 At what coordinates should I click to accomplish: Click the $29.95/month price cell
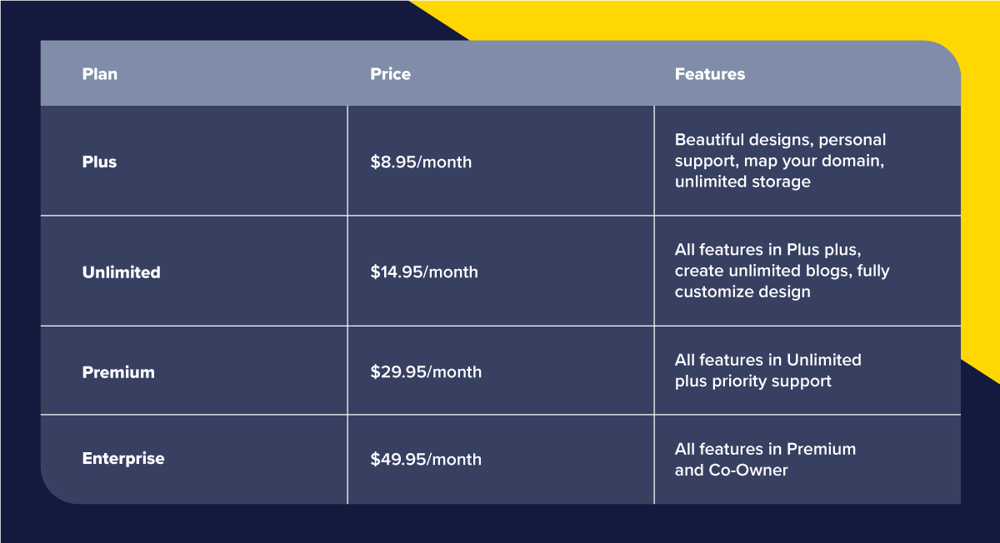click(426, 372)
